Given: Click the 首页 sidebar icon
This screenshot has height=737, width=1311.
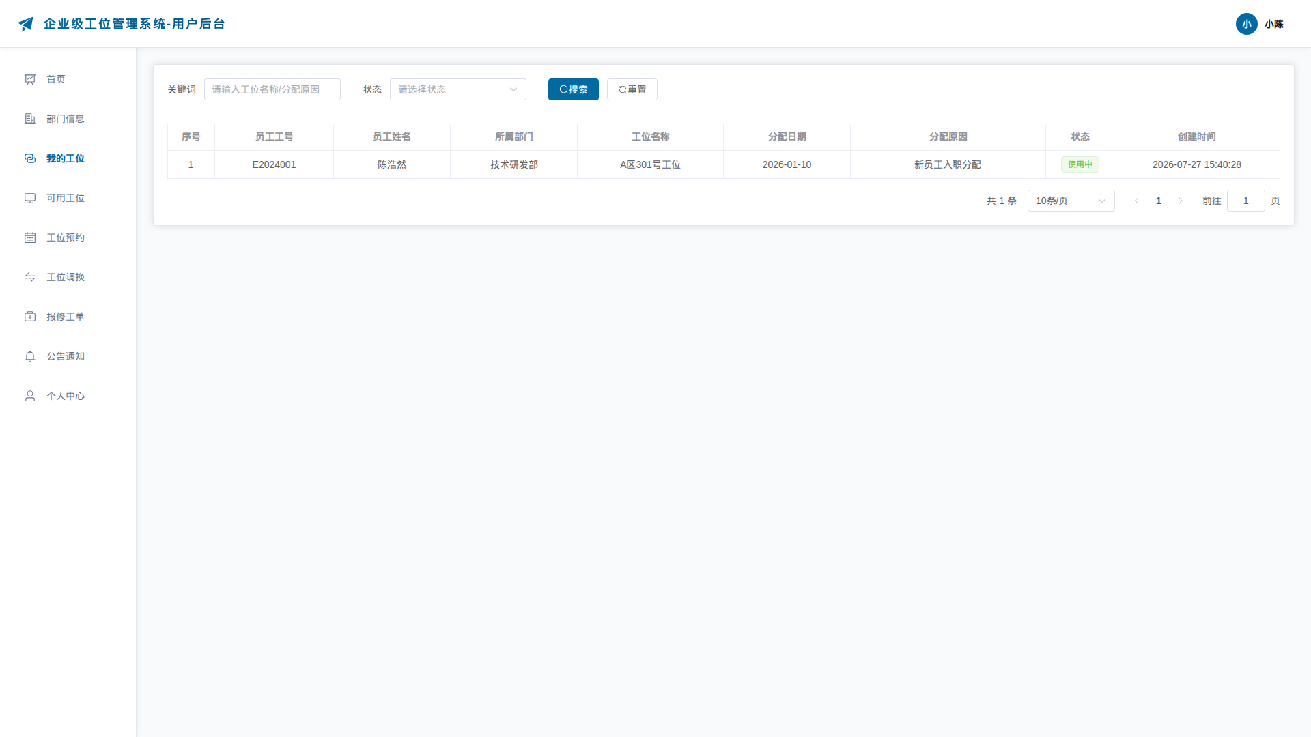Looking at the screenshot, I should click(x=30, y=79).
